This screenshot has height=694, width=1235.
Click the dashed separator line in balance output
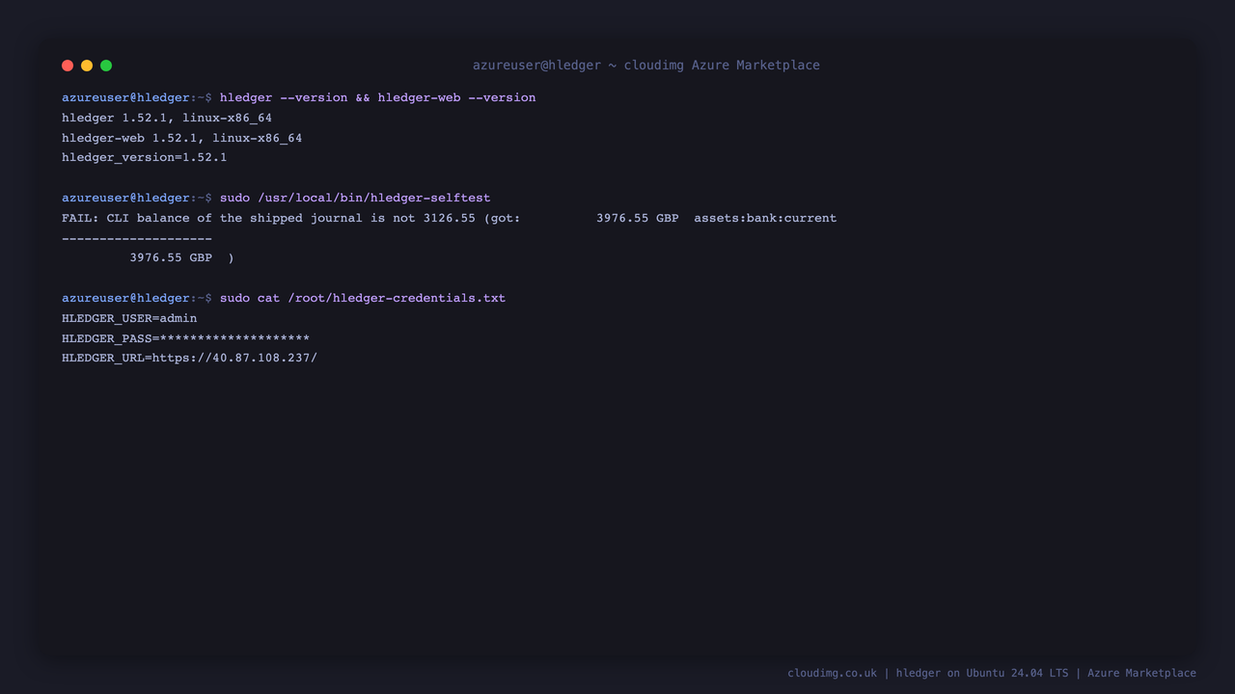coord(137,238)
